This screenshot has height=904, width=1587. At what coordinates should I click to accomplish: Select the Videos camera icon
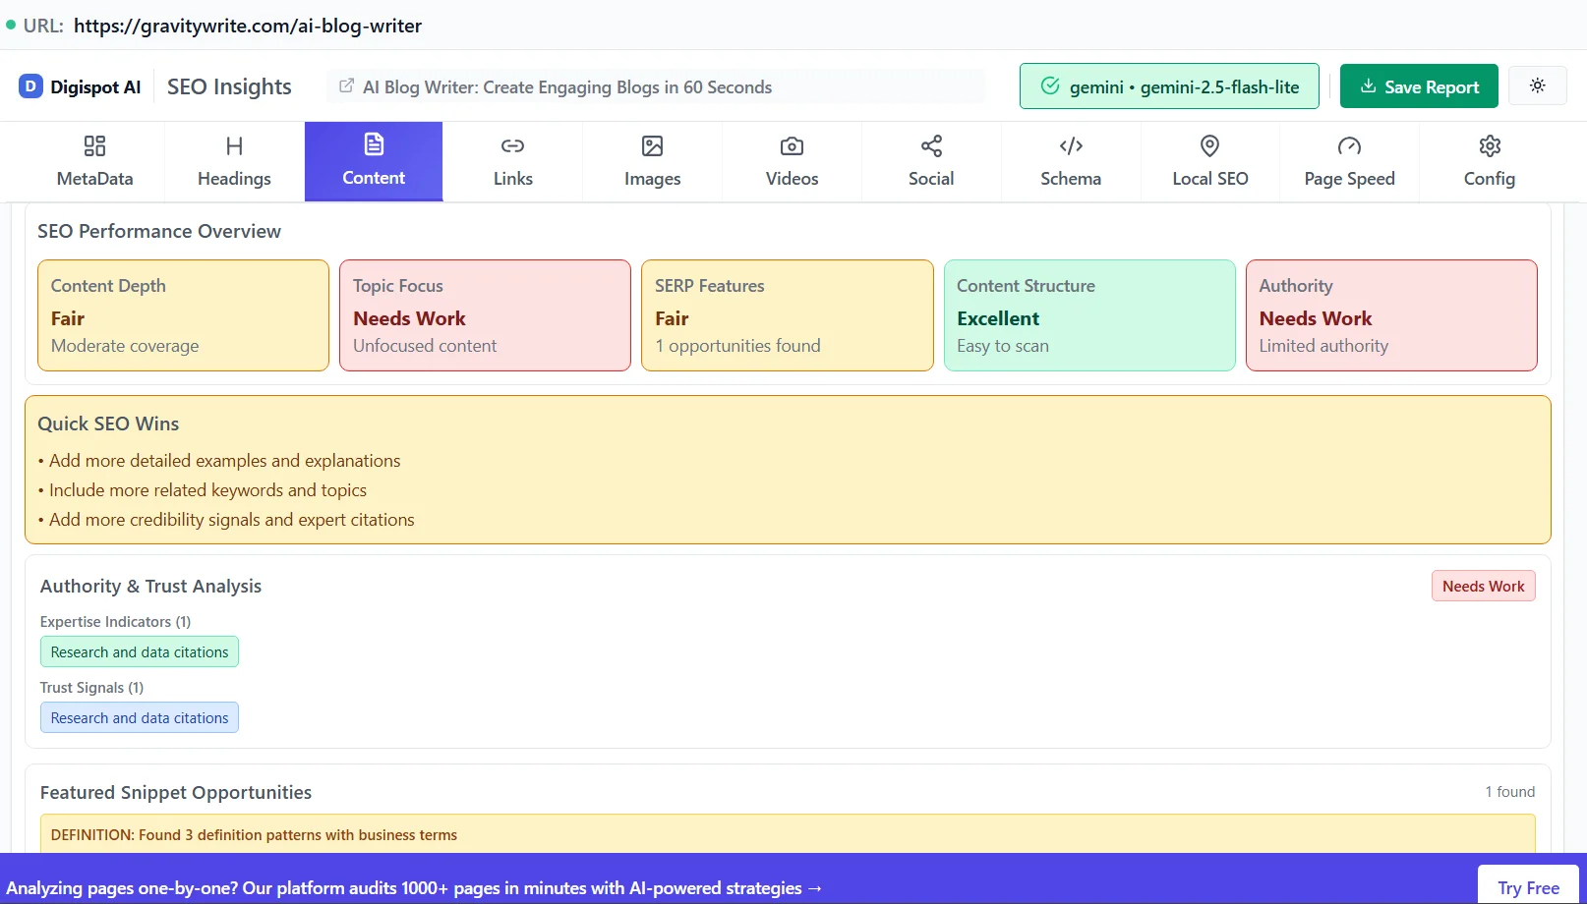[x=792, y=145]
